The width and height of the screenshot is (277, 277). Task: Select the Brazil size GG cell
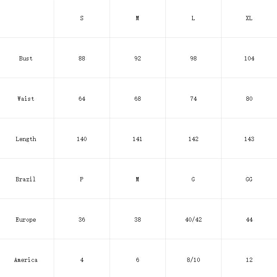(x=249, y=179)
